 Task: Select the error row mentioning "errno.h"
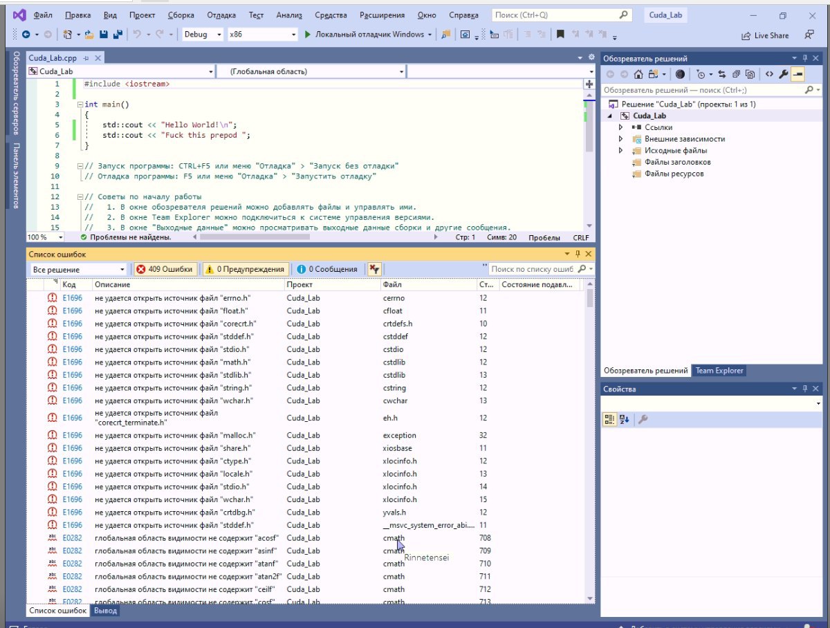pyautogui.click(x=306, y=298)
